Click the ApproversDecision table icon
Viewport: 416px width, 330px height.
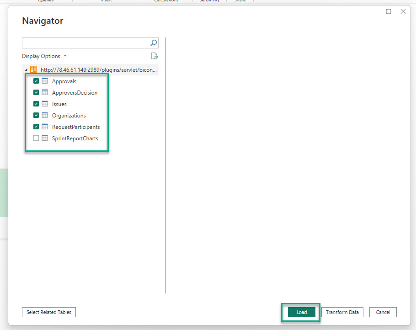pyautogui.click(x=45, y=93)
